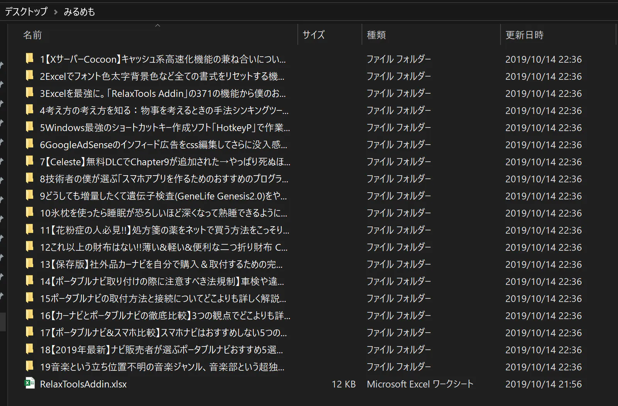The width and height of the screenshot is (618, 406).
Task: Click the date cell in 7【Celeste】 row
Action: pyautogui.click(x=543, y=162)
